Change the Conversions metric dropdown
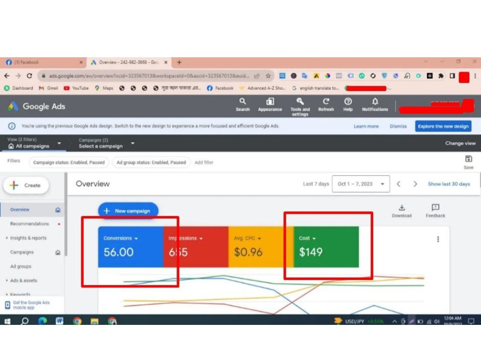The image size is (481, 361). pyautogui.click(x=121, y=238)
